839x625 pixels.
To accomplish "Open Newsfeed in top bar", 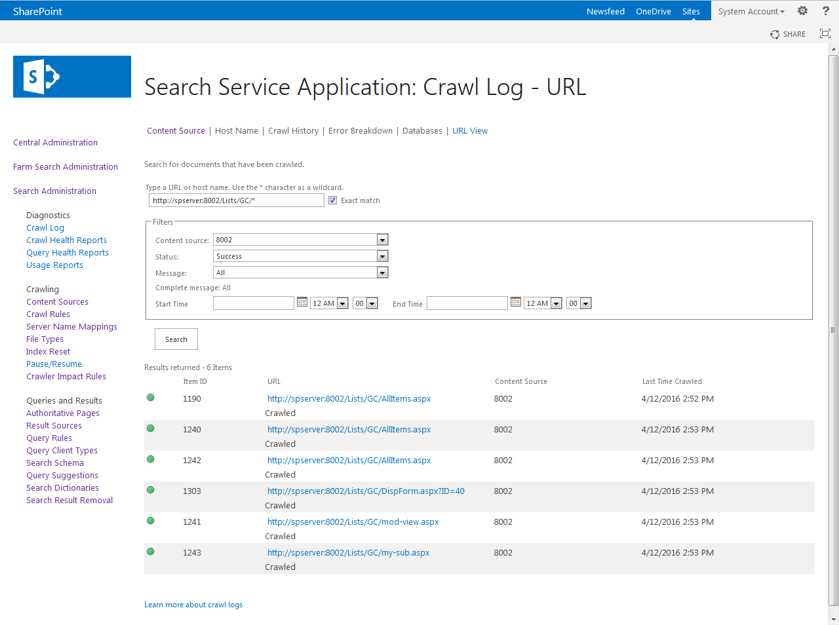I will pos(606,11).
